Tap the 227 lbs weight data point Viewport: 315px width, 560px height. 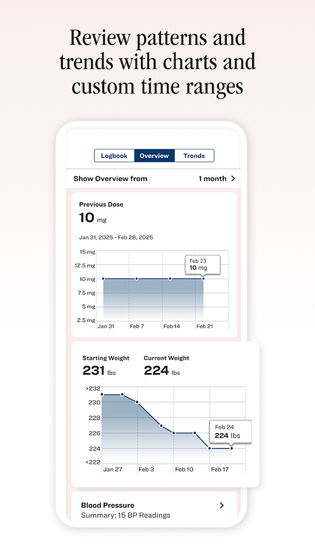pos(161,425)
